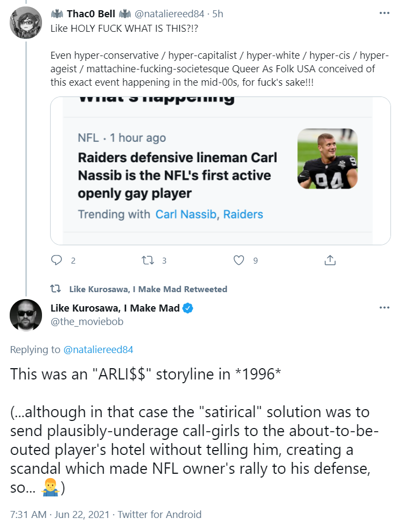
Task: Click the 5h tweet timestamp
Action: pos(218,13)
